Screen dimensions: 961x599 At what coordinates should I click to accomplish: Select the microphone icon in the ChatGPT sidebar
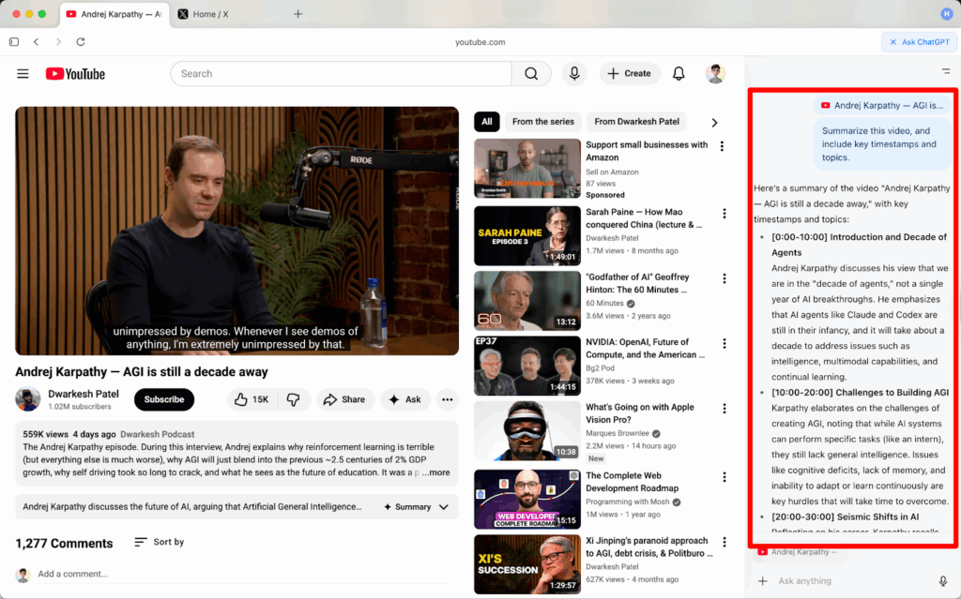click(944, 581)
